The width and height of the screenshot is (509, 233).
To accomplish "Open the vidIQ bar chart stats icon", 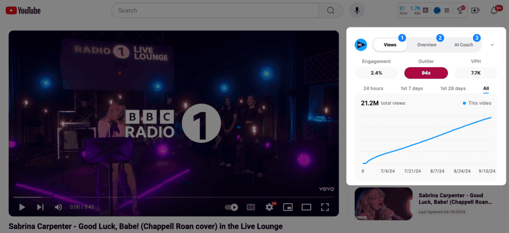I will [x=425, y=10].
